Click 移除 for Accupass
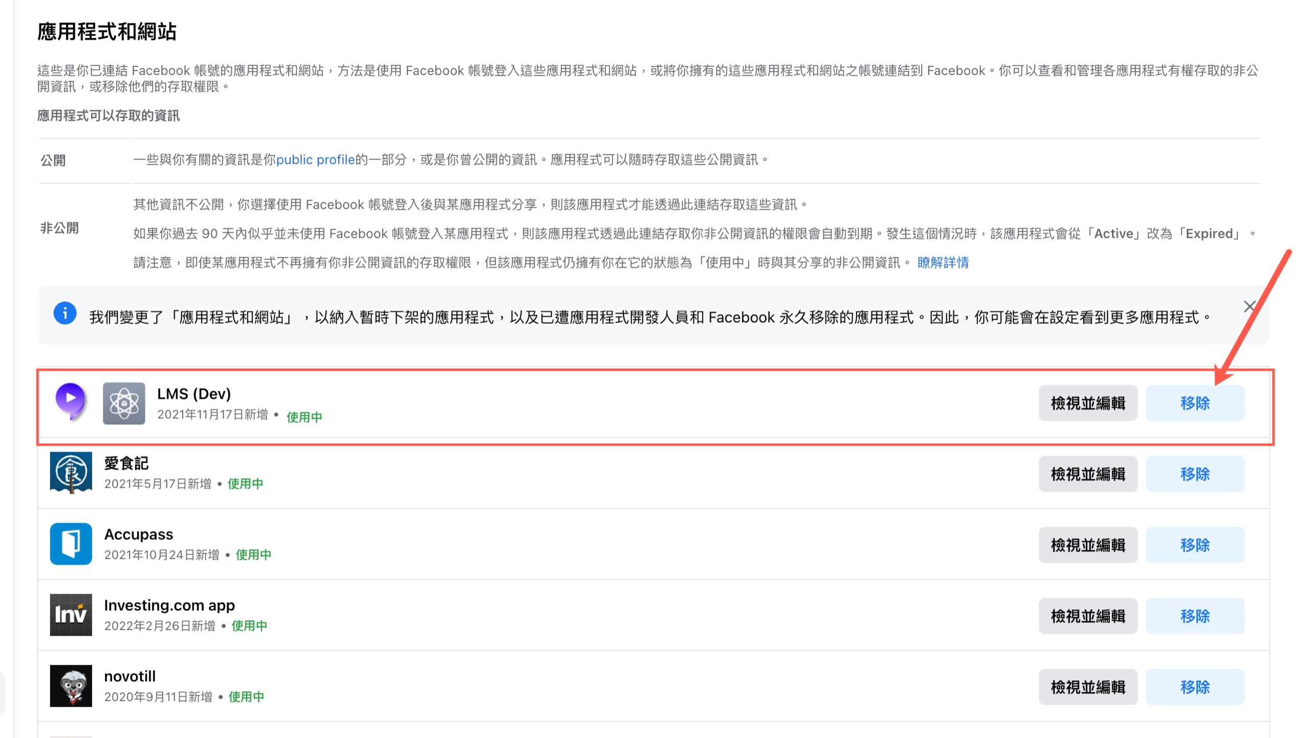Image resolution: width=1310 pixels, height=738 pixels. click(1195, 545)
